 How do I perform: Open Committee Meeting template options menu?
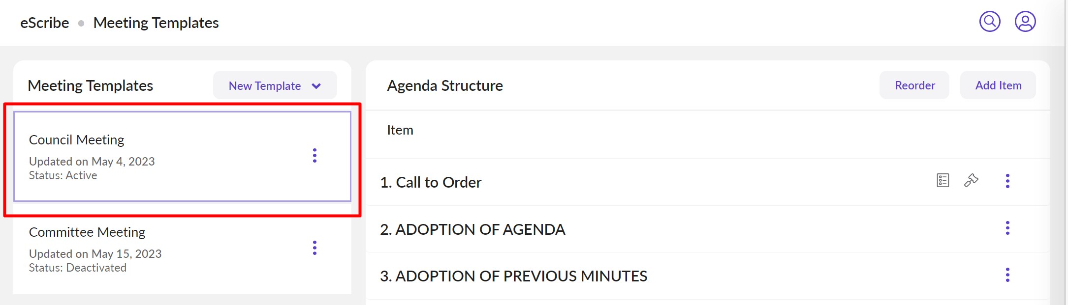[314, 248]
